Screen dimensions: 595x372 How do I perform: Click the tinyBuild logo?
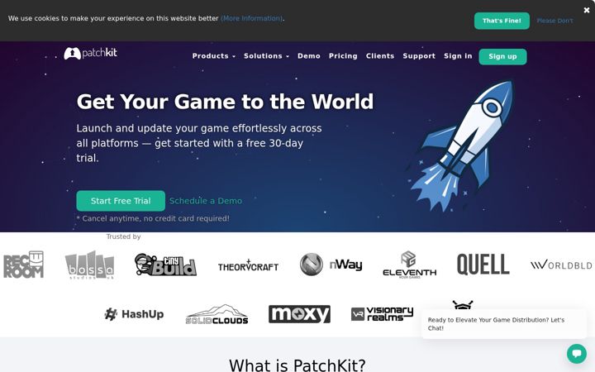coord(165,265)
